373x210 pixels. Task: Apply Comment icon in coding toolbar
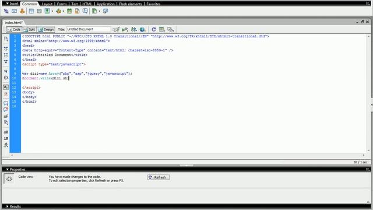click(x=6, y=103)
